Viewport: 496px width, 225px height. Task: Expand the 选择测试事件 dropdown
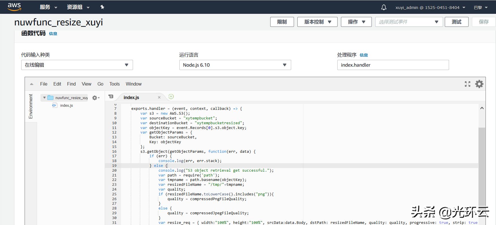[x=409, y=22]
